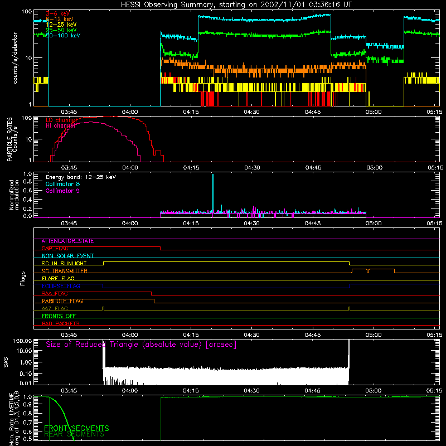Click the FRONT SEGMENTS legend label
446x446 pixels.
point(76,428)
